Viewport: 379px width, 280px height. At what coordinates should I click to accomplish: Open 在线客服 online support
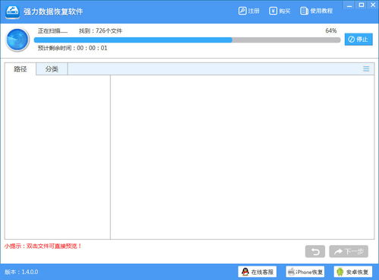[257, 272]
